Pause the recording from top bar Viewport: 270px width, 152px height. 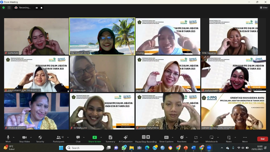tap(37, 8)
